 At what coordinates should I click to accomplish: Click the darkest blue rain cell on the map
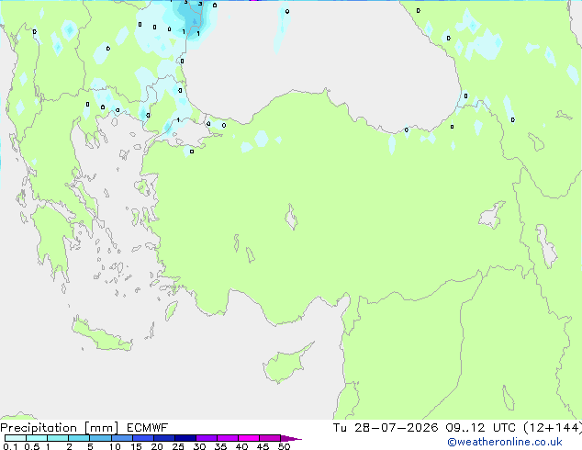point(195,21)
